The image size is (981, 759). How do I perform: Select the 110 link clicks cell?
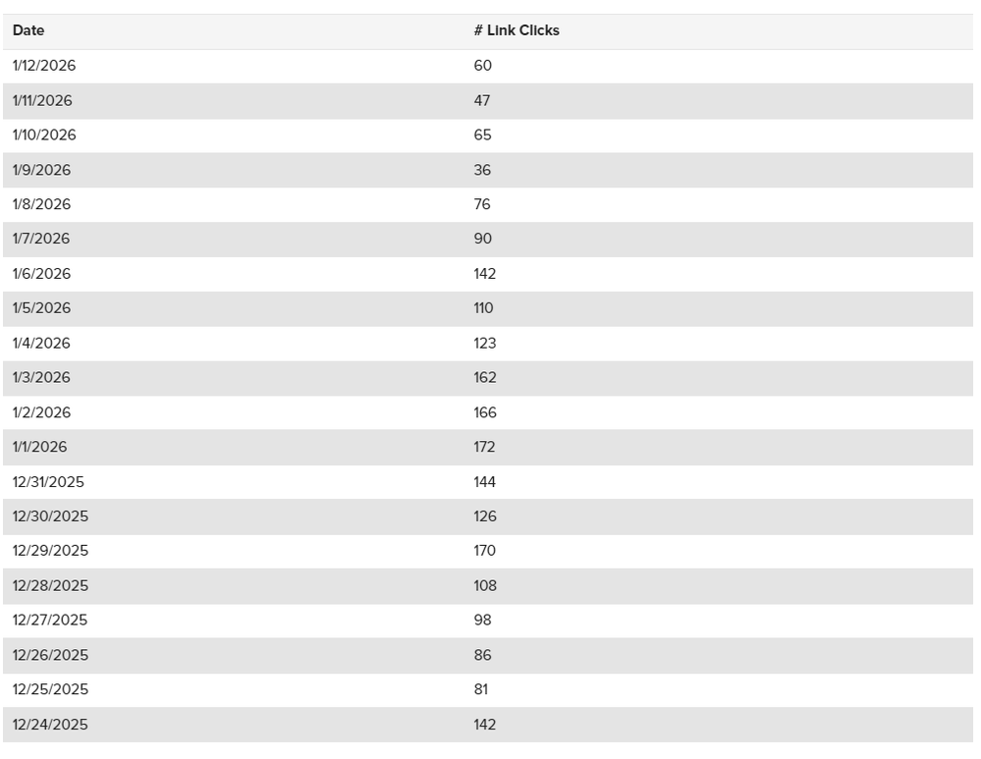coord(483,308)
